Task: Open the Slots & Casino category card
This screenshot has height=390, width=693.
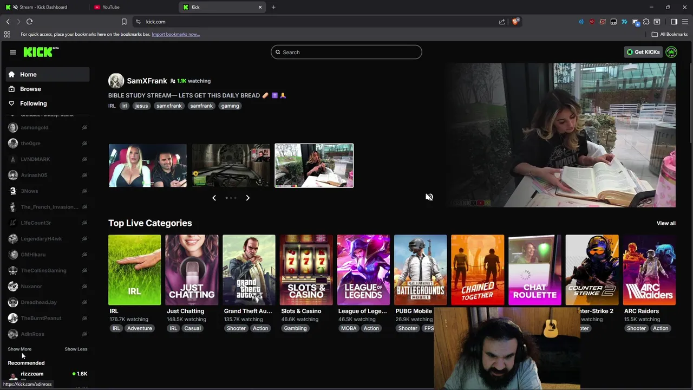Action: 306,270
